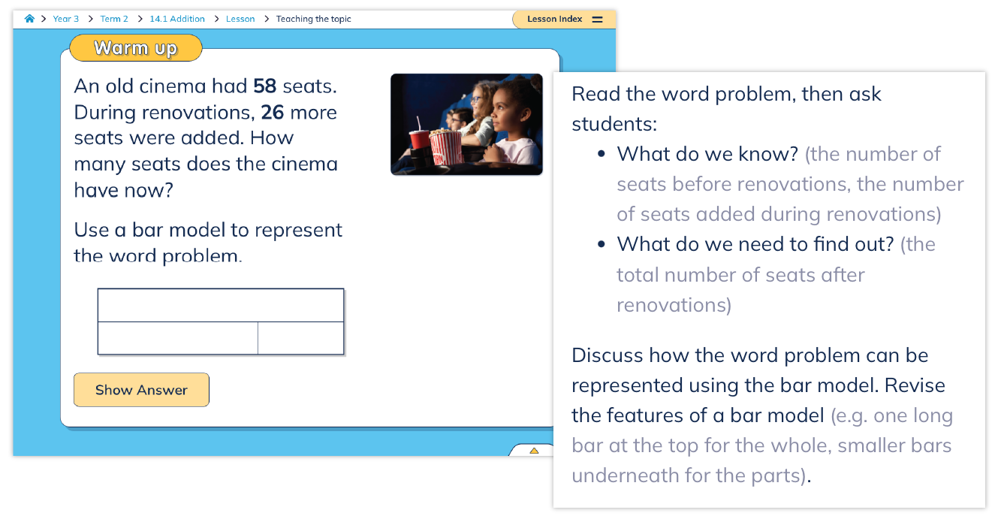
Task: Open the Lesson Index hamburger menu icon
Action: click(598, 20)
